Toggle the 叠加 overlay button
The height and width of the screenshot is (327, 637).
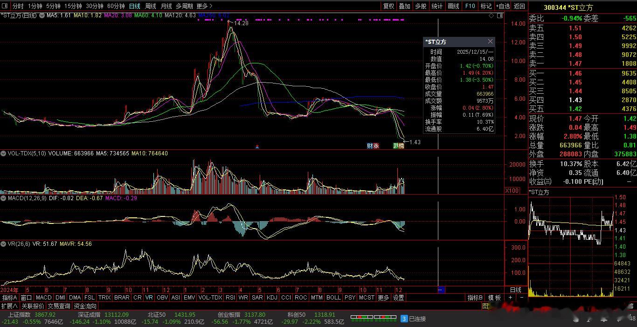coord(404,6)
